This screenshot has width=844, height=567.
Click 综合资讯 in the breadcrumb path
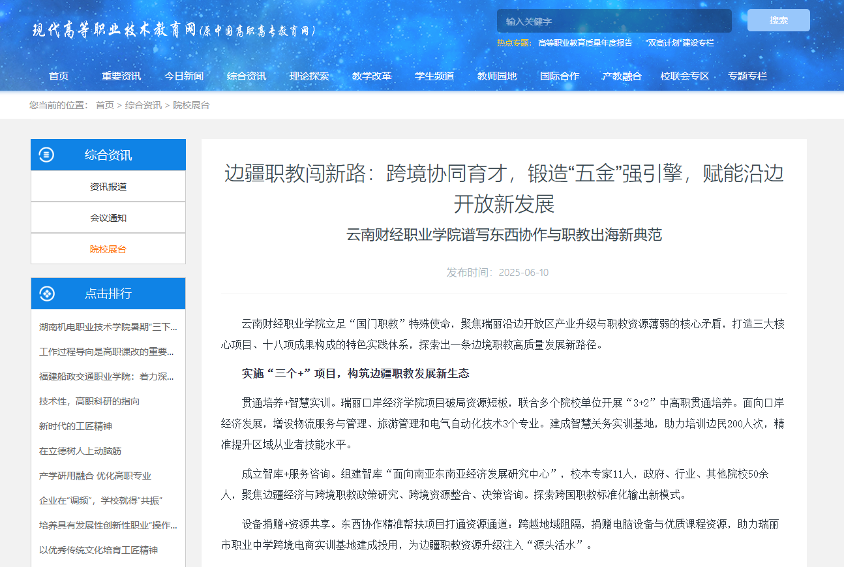pyautogui.click(x=143, y=105)
